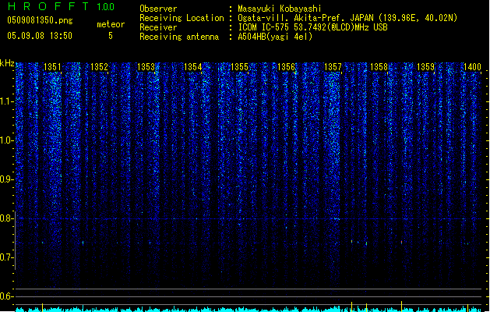
Task: Click the red meteor echo after 1358
Action: [x=401, y=242]
